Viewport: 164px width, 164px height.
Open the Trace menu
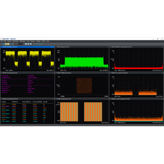28,41
